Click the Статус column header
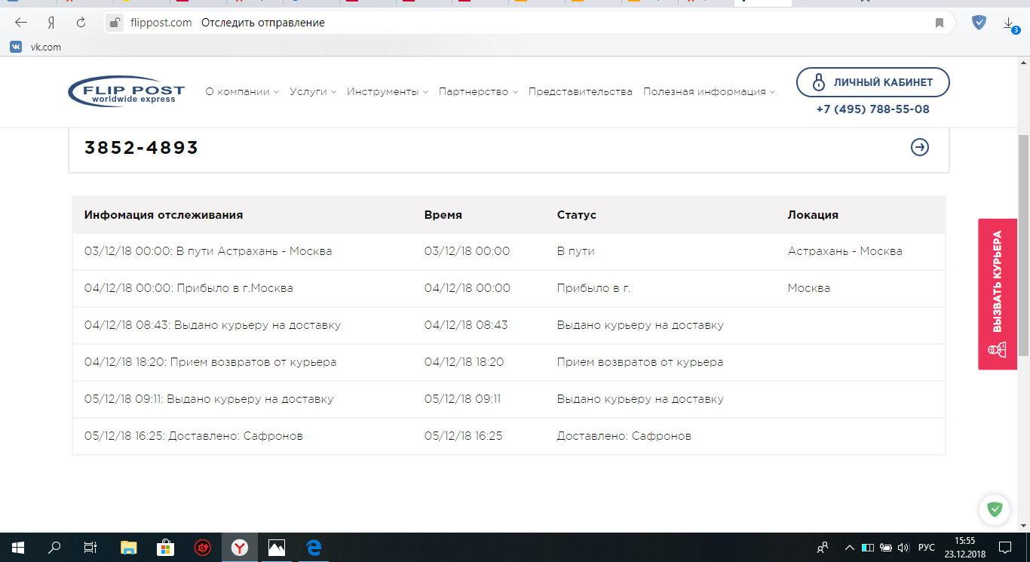The image size is (1030, 562). click(x=577, y=215)
